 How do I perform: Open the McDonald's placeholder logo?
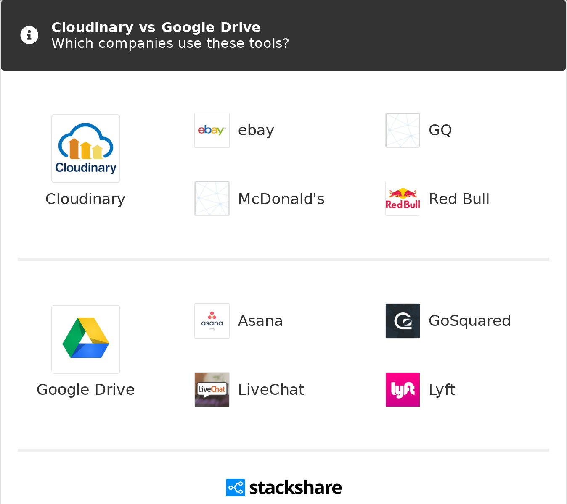212,199
